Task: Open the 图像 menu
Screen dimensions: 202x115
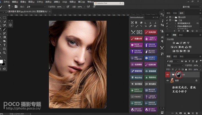Action: 23,1
